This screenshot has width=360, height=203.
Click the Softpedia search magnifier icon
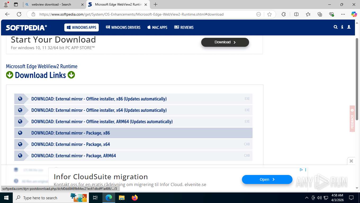coord(336,27)
